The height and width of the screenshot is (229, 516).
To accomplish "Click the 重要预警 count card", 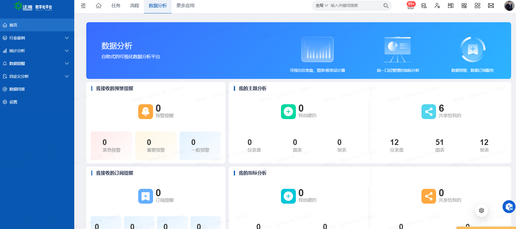I will (156, 146).
